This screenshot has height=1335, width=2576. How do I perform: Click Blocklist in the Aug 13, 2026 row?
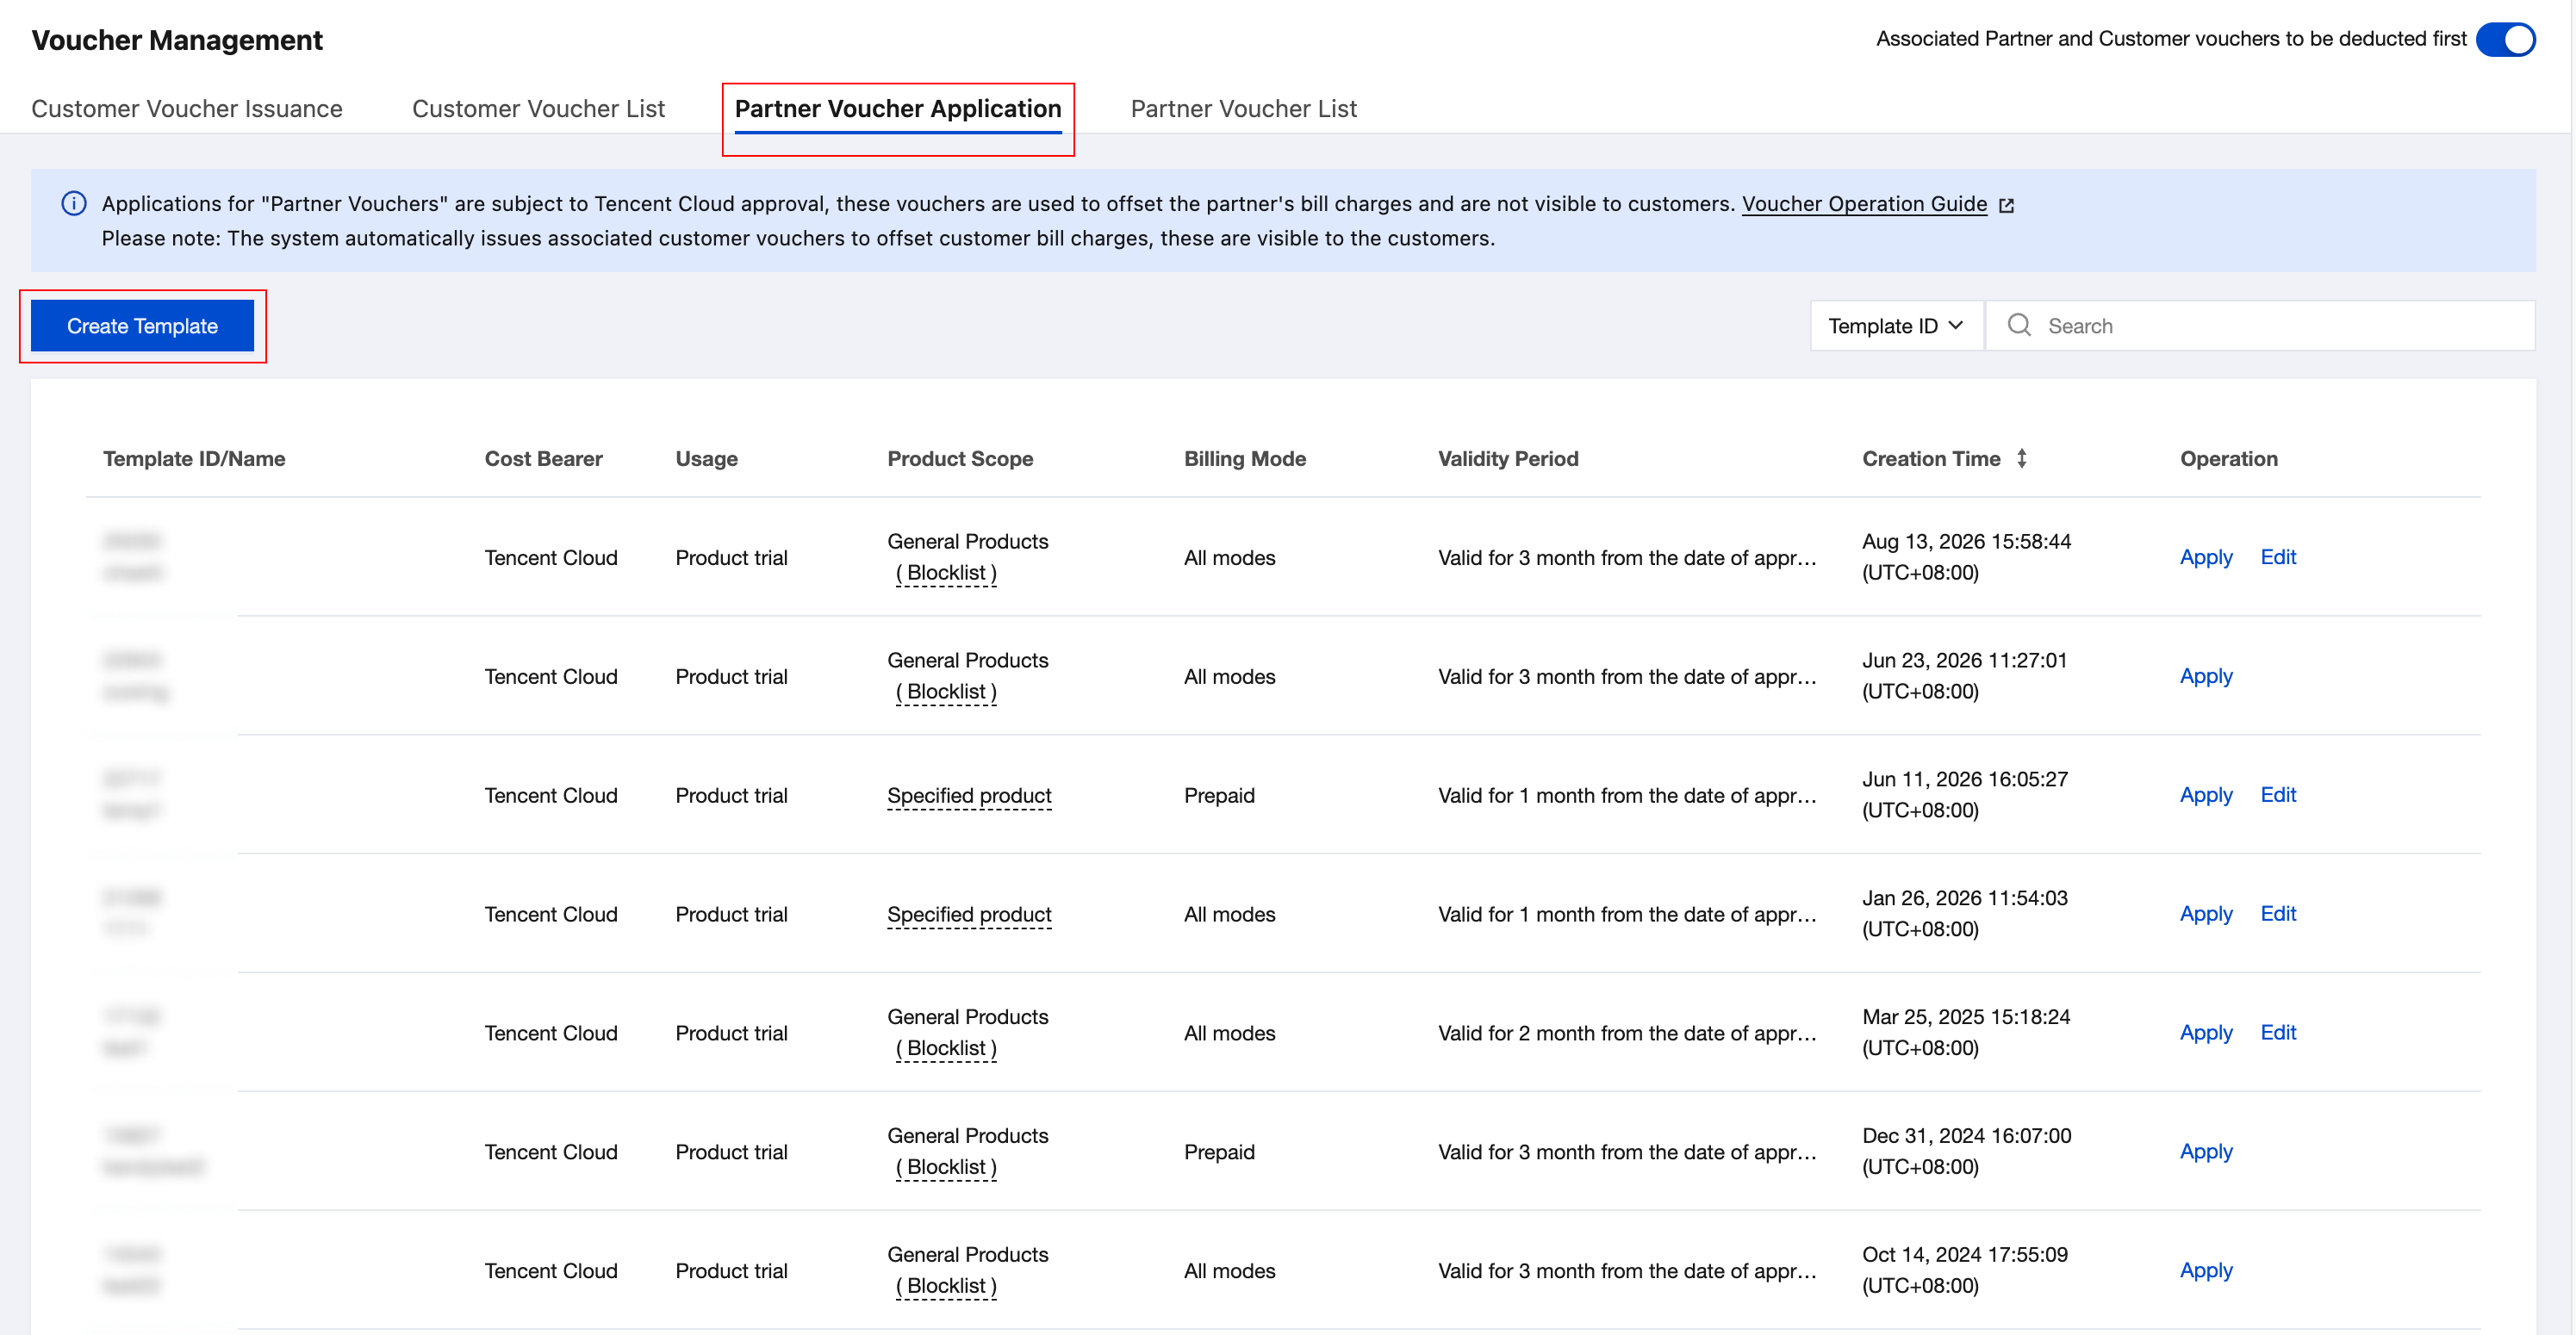[x=946, y=573]
